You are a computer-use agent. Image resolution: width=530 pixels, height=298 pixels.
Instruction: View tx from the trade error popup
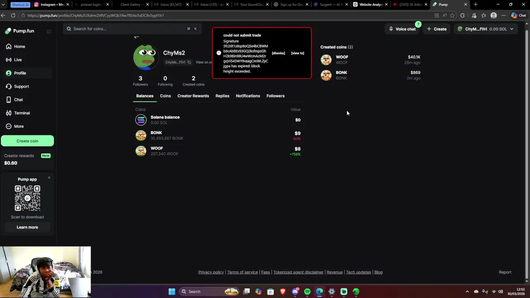coord(297,53)
